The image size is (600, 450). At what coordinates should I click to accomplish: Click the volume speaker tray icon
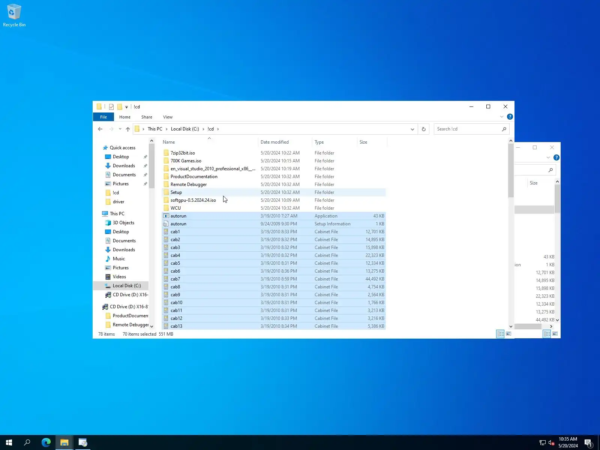pyautogui.click(x=551, y=443)
